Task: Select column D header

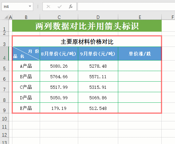Action: (x=98, y=17)
